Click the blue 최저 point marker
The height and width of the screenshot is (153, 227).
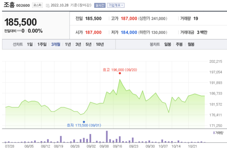click(x=84, y=122)
